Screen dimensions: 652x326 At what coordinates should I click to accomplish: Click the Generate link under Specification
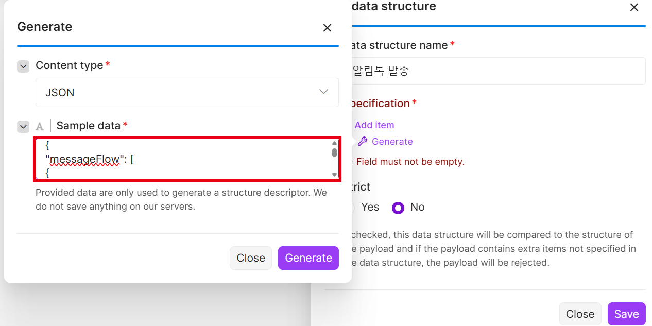(x=392, y=142)
